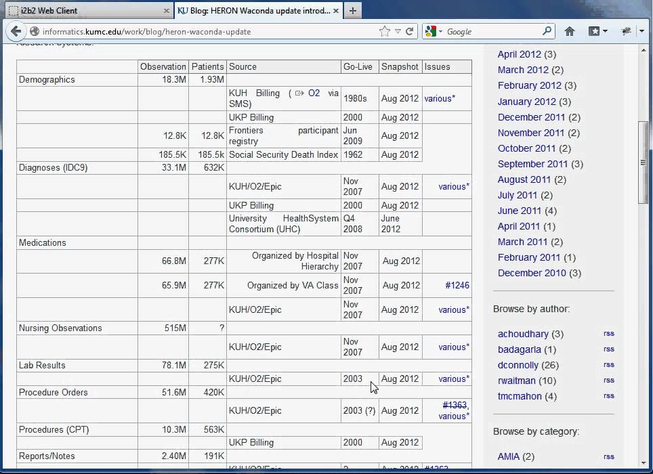The height and width of the screenshot is (474, 653).
Task: Open April 2011 archive link
Action: coord(519,226)
